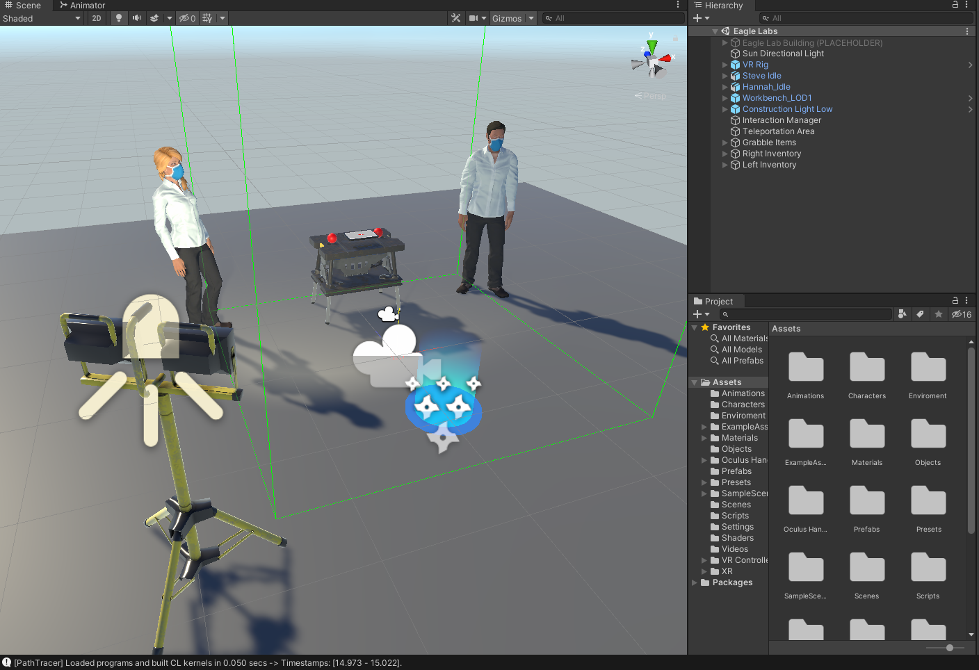This screenshot has height=670, width=979.
Task: Toggle scene lighting with the lightbulb icon
Action: 119,18
